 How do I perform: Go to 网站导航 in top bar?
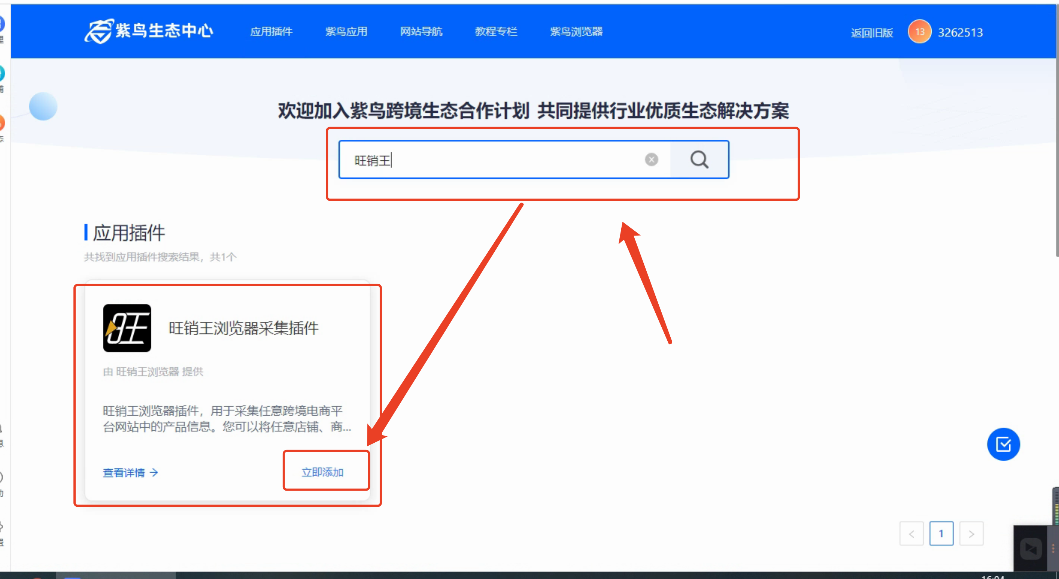(421, 32)
